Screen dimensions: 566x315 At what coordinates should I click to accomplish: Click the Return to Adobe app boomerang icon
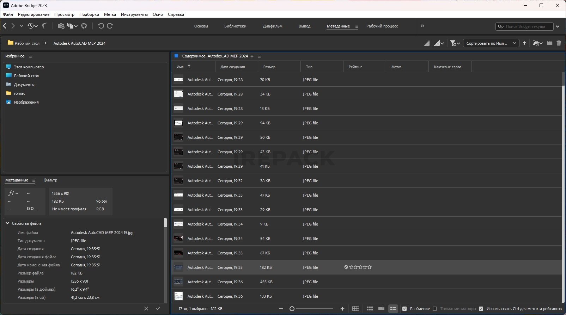pos(44,26)
